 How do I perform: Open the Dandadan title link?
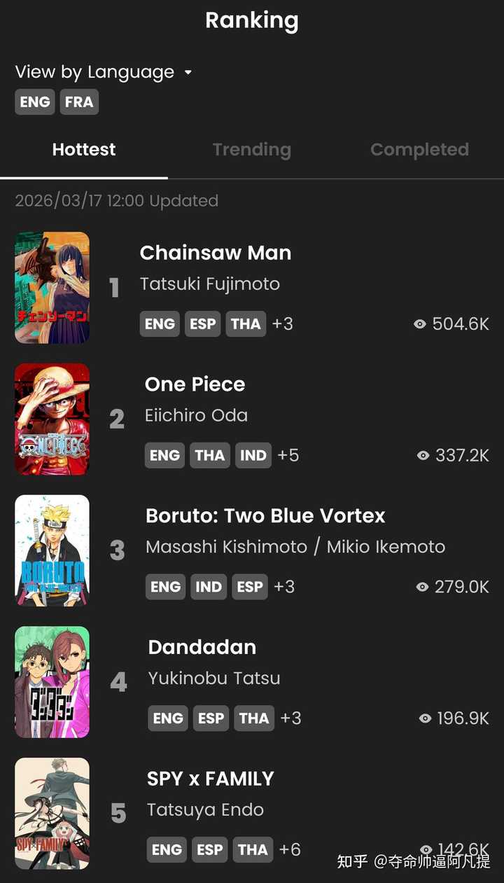point(202,647)
